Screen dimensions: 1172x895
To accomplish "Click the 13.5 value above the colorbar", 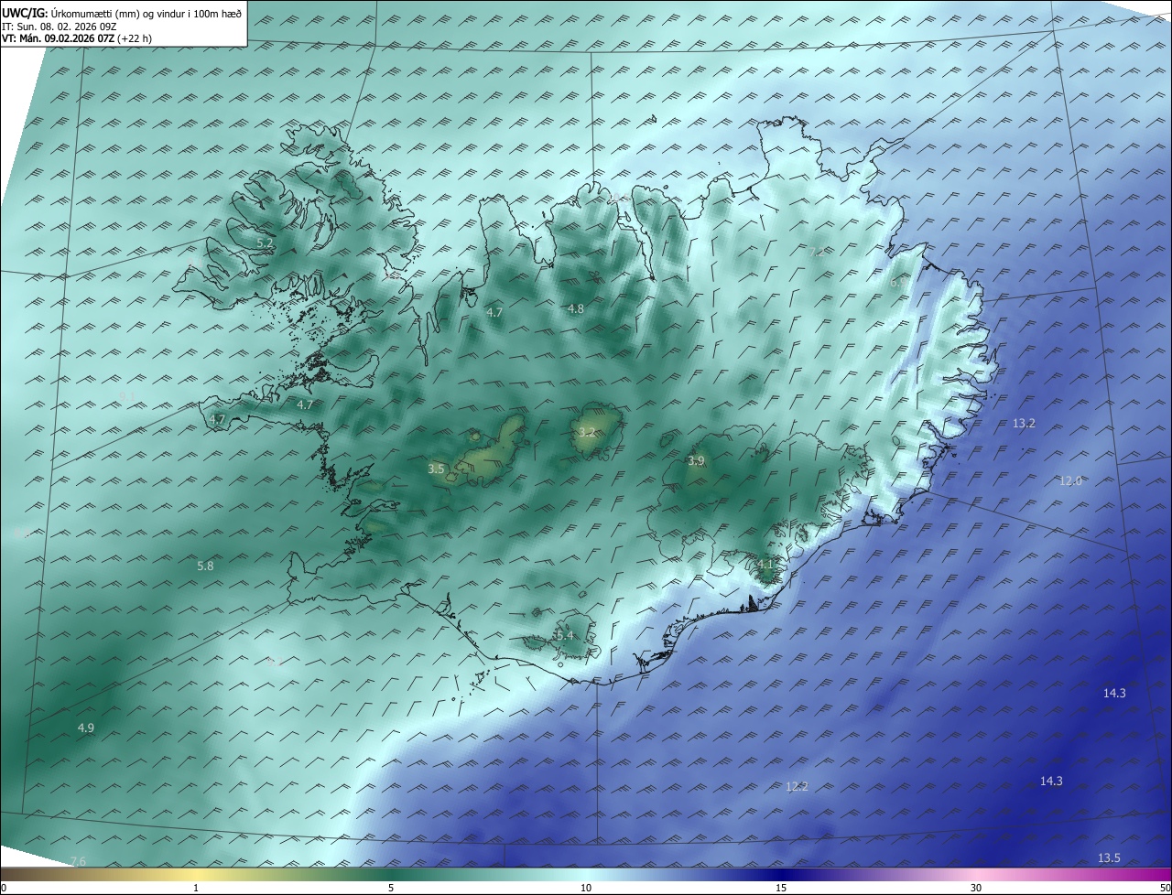I will point(1109,857).
